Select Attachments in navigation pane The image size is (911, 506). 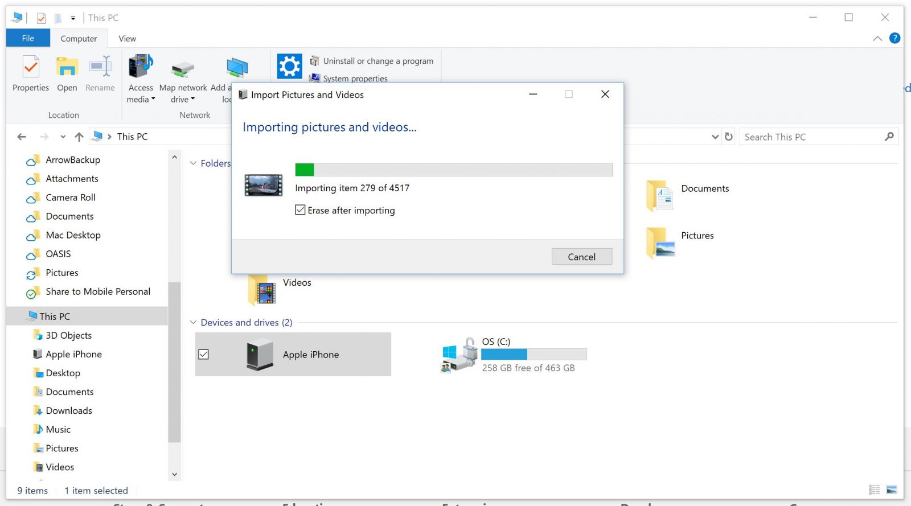72,179
